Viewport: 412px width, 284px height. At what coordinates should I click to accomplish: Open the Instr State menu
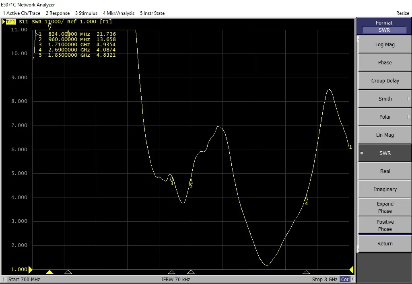152,13
